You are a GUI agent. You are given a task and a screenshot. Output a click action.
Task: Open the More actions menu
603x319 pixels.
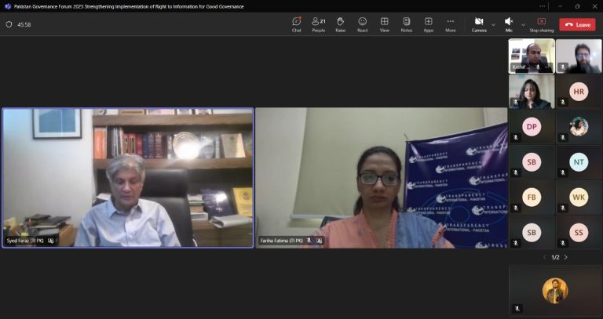tap(450, 24)
